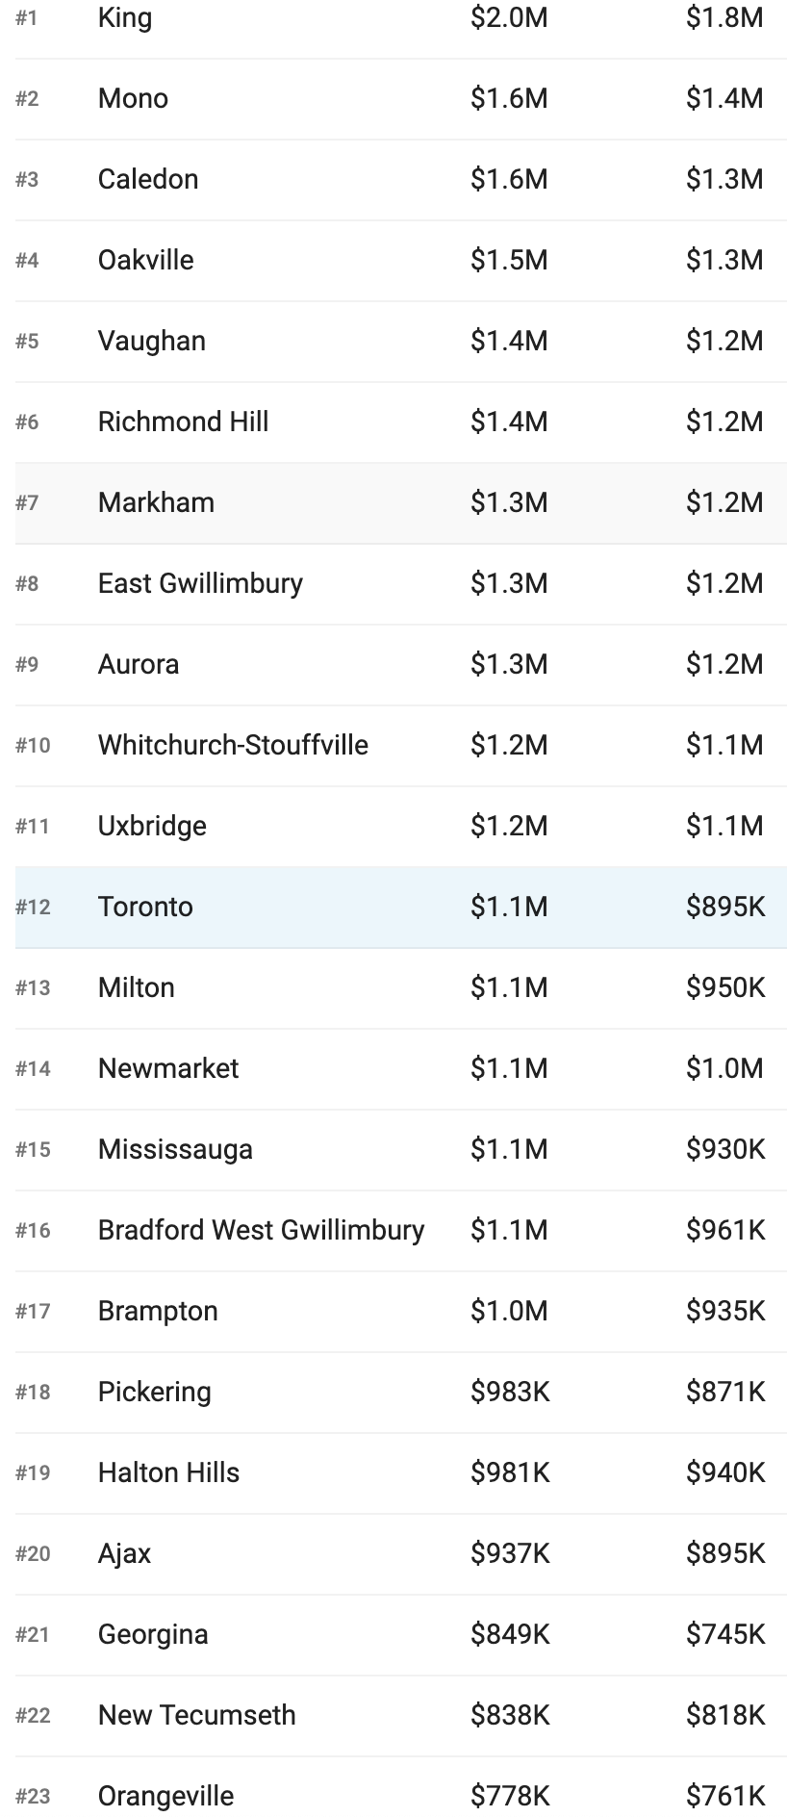The width and height of the screenshot is (787, 1817).
Task: Open East Gwillimbury from the list
Action: click(x=200, y=583)
